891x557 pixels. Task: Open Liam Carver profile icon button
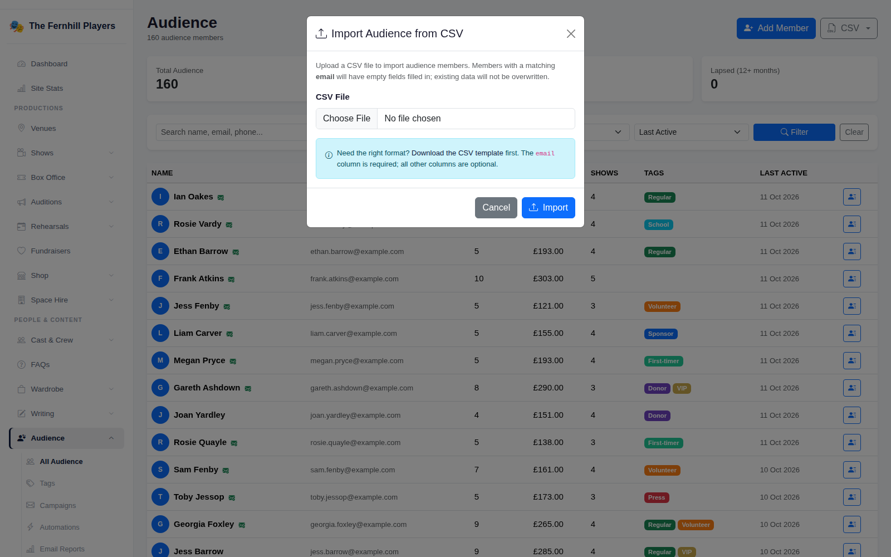coord(852,333)
